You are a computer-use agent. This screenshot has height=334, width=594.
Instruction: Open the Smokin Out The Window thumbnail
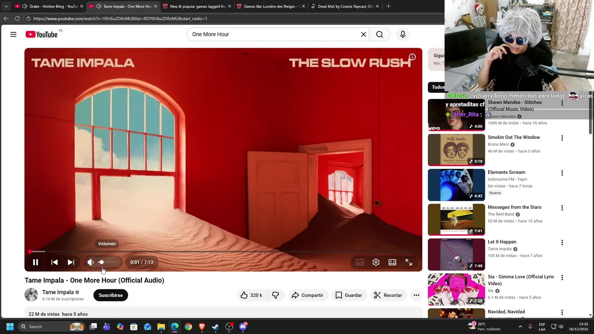456,150
